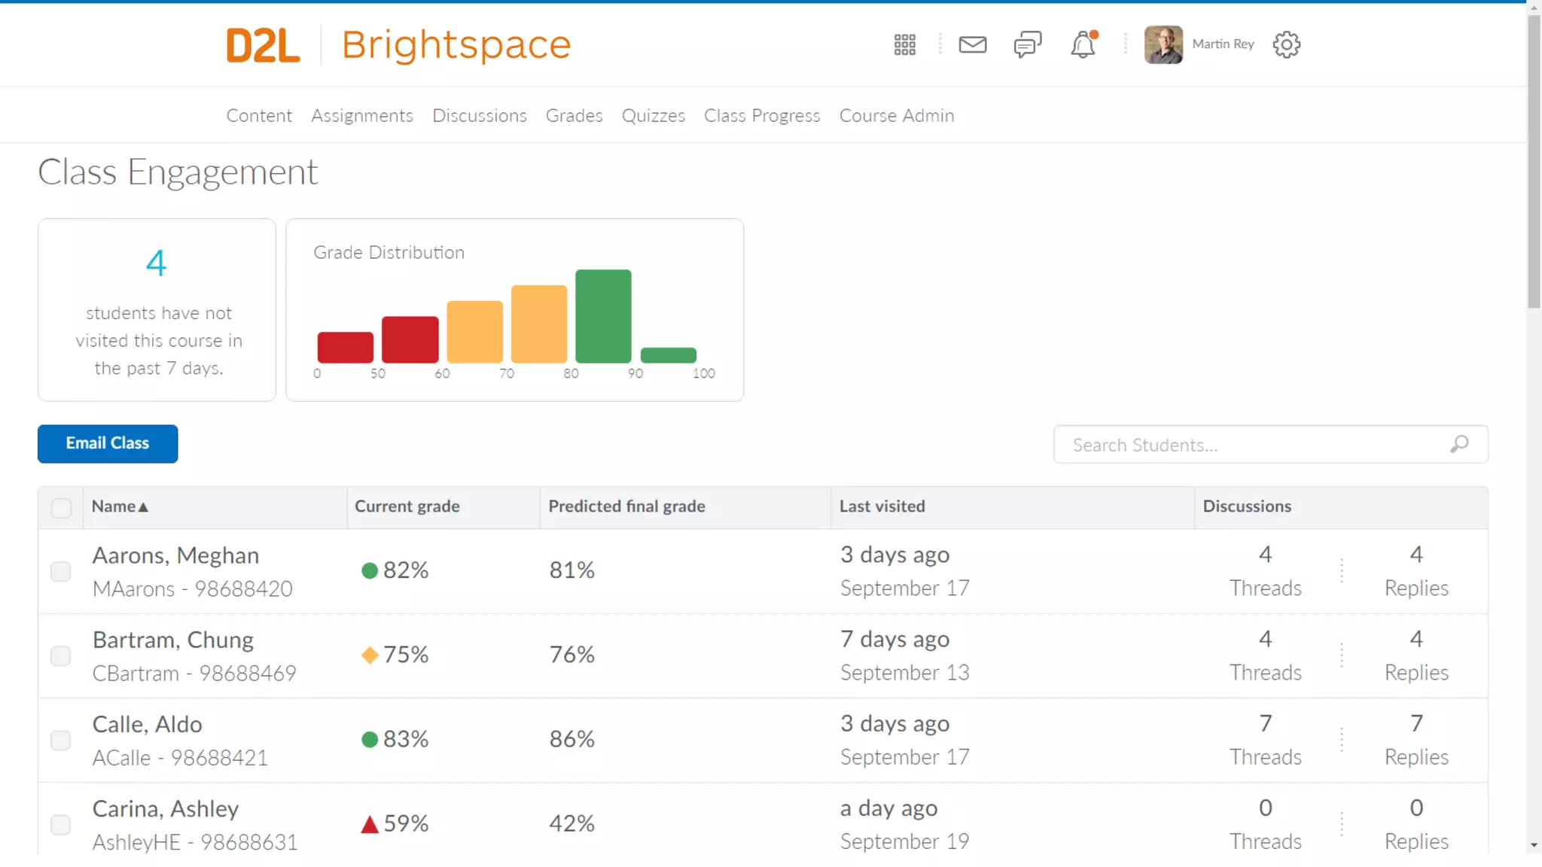This screenshot has height=867, width=1542.
Task: Open the subscription alerts chat icon
Action: tap(1027, 44)
